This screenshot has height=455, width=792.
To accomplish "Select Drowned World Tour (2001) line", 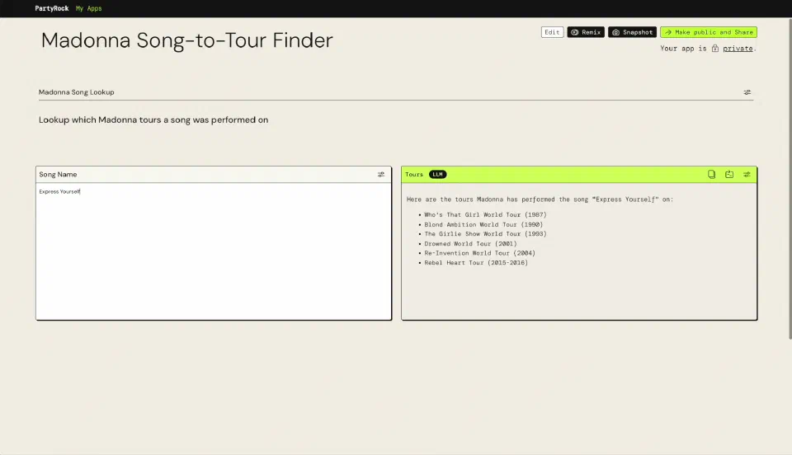I will click(470, 244).
